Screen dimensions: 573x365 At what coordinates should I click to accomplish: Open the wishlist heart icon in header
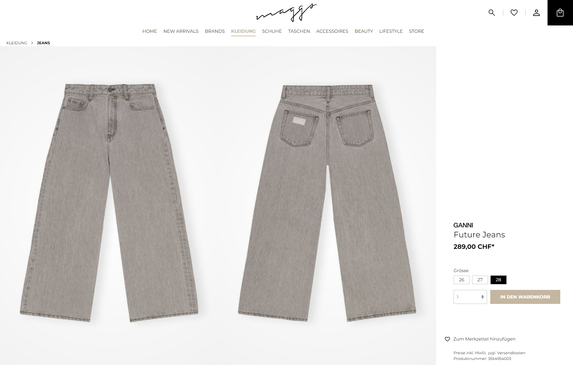(514, 13)
